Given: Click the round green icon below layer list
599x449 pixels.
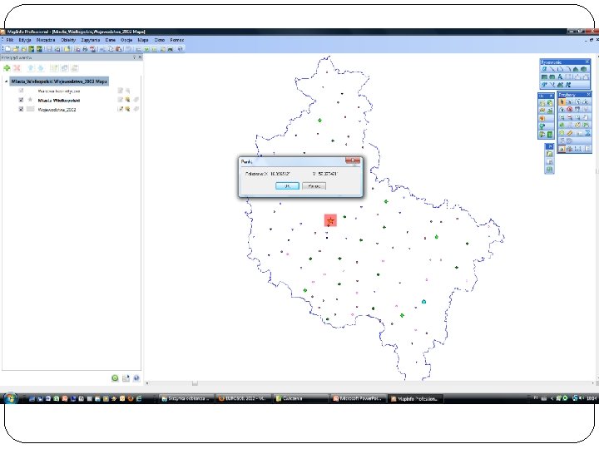Looking at the screenshot, I should [115, 378].
